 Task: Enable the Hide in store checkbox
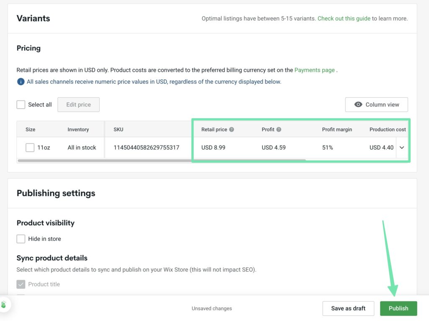point(21,239)
